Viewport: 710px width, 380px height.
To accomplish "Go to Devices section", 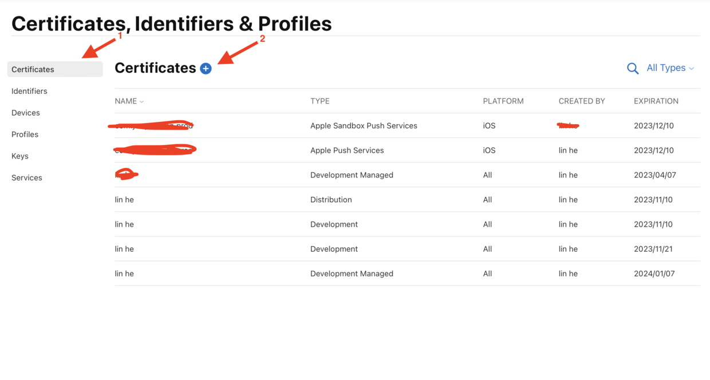I will click(26, 113).
